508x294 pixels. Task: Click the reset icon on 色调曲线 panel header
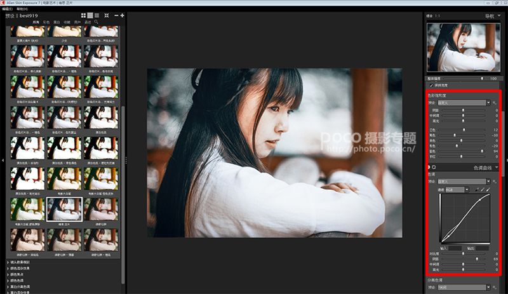[434, 167]
